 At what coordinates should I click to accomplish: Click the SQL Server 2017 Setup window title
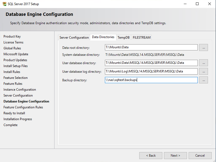23,4
